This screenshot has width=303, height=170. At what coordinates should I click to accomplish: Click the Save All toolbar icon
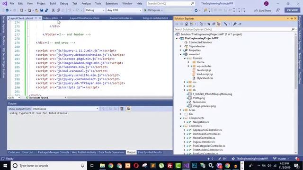coord(46,10)
